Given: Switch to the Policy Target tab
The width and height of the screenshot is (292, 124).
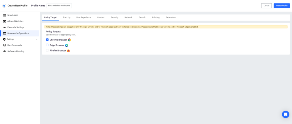Looking at the screenshot, I should (x=50, y=17).
